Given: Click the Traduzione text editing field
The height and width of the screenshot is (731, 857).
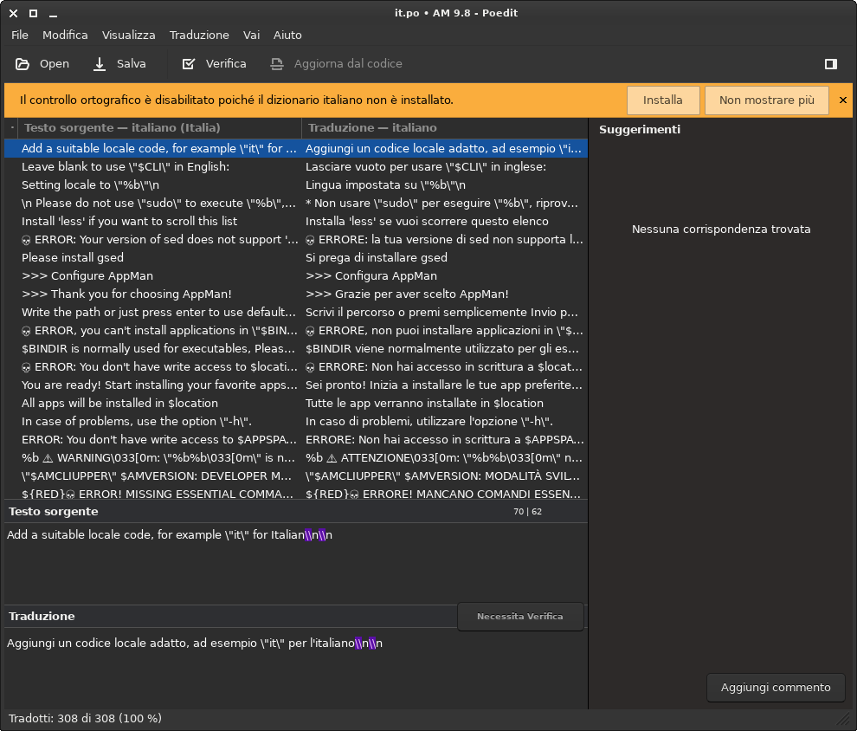Looking at the screenshot, I should pyautogui.click(x=295, y=670).
